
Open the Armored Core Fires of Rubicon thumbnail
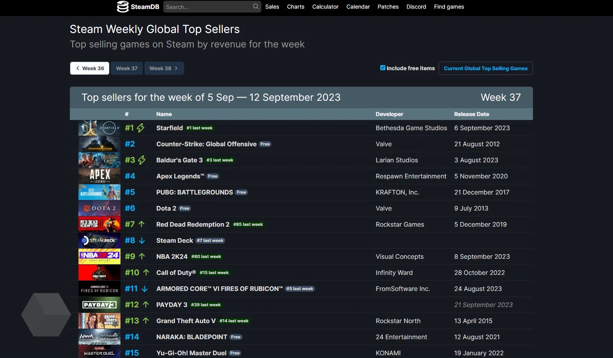[x=99, y=289]
